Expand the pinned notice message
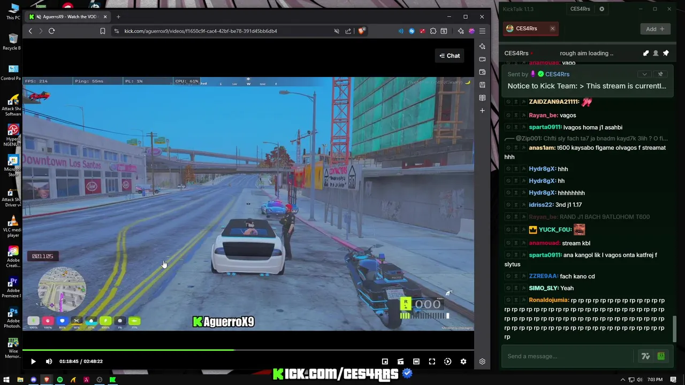685x385 pixels. coord(645,74)
